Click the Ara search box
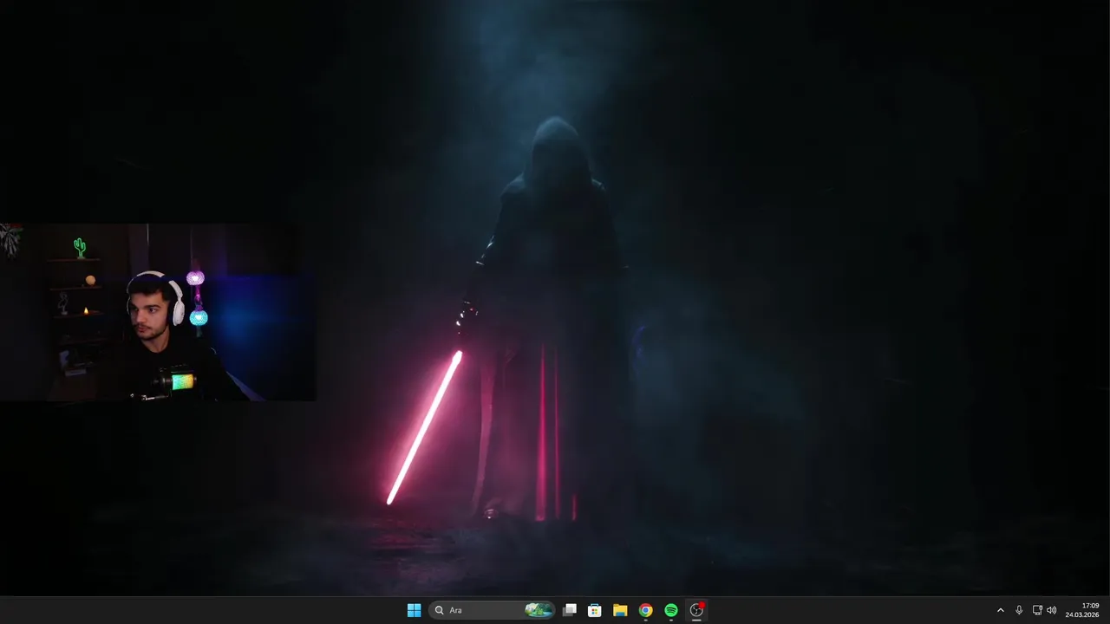Viewport: 1110px width, 624px height. (493, 610)
